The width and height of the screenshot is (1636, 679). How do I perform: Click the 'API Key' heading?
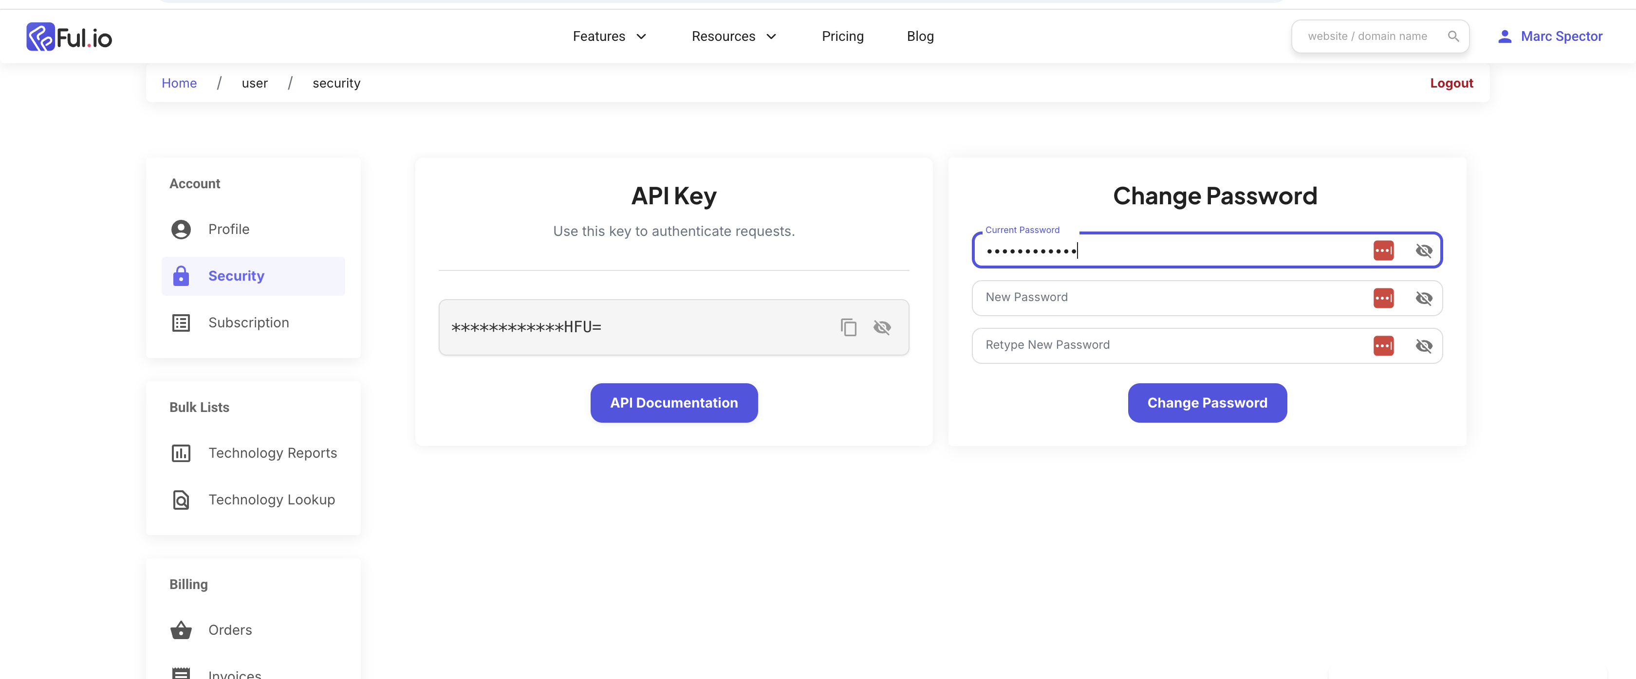tap(674, 196)
